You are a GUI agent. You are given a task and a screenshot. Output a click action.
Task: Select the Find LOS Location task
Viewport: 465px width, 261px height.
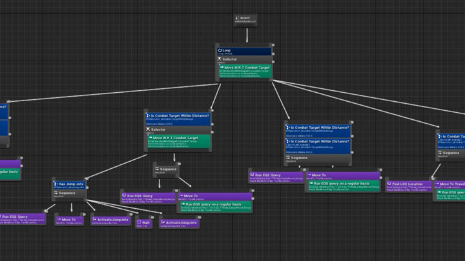click(x=408, y=186)
